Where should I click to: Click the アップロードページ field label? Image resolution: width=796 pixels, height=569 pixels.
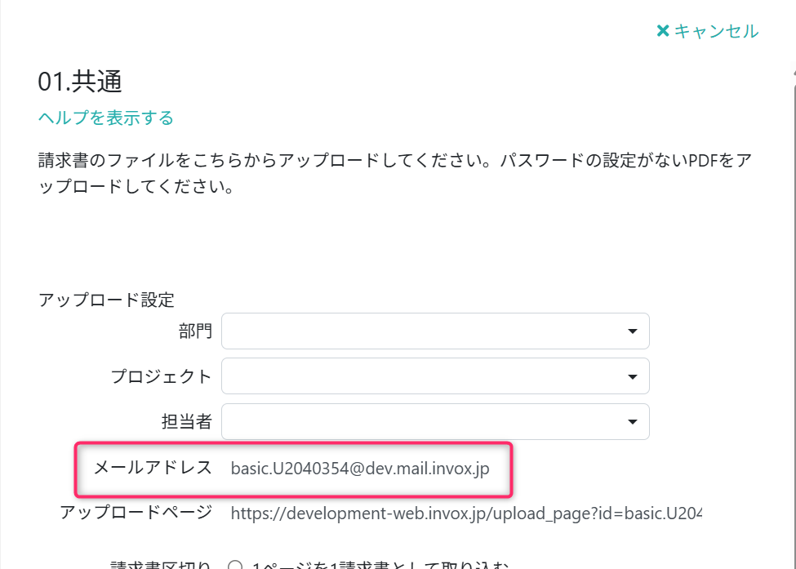click(x=136, y=513)
